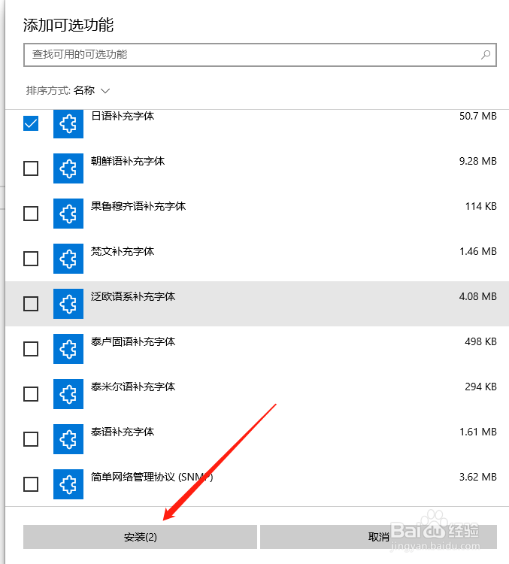Click the puzzle icon for 简单网络管理协议 (SNMP)

click(x=68, y=484)
